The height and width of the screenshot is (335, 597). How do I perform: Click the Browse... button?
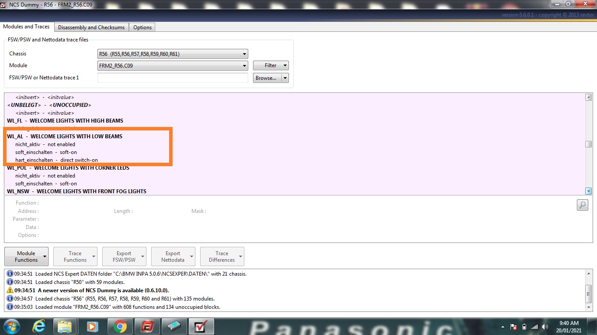[x=266, y=78]
